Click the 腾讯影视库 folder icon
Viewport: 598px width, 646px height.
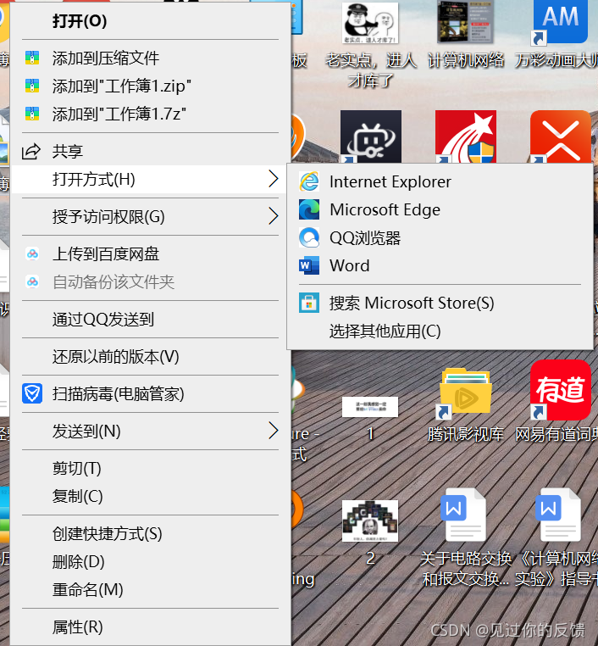[465, 393]
